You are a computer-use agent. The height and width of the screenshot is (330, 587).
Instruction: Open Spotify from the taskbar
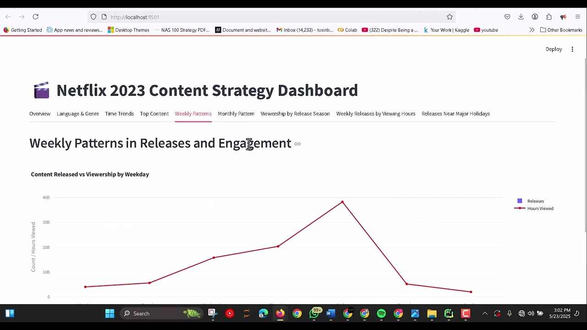382,313
